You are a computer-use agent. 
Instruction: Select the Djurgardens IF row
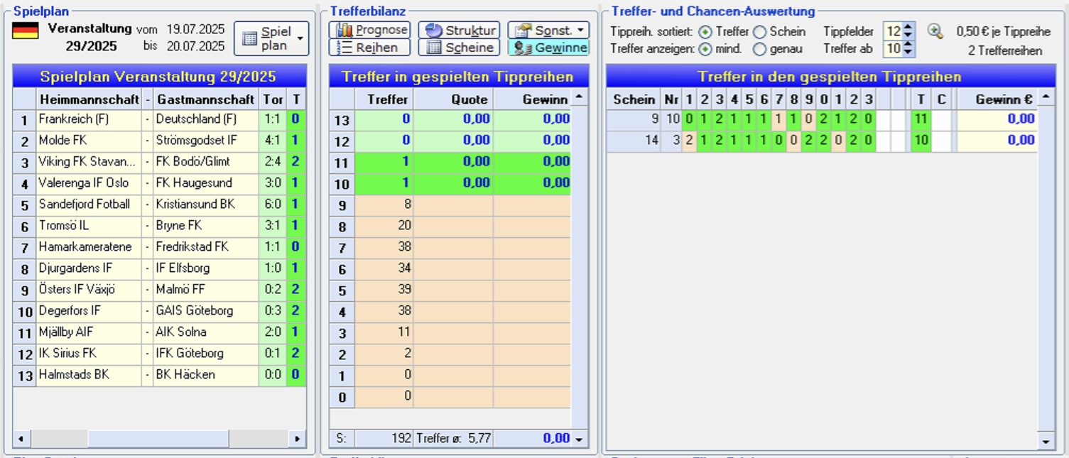[160, 268]
